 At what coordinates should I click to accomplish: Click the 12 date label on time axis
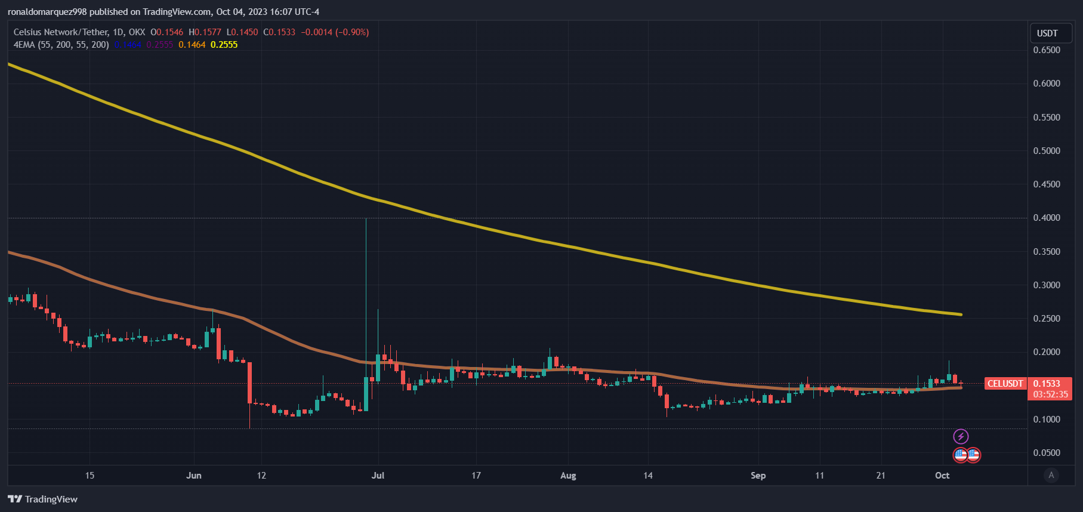(x=261, y=476)
